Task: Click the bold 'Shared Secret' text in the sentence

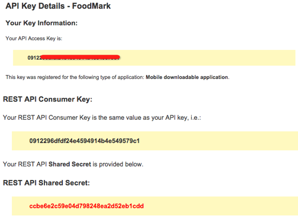Action: pyautogui.click(x=70, y=164)
